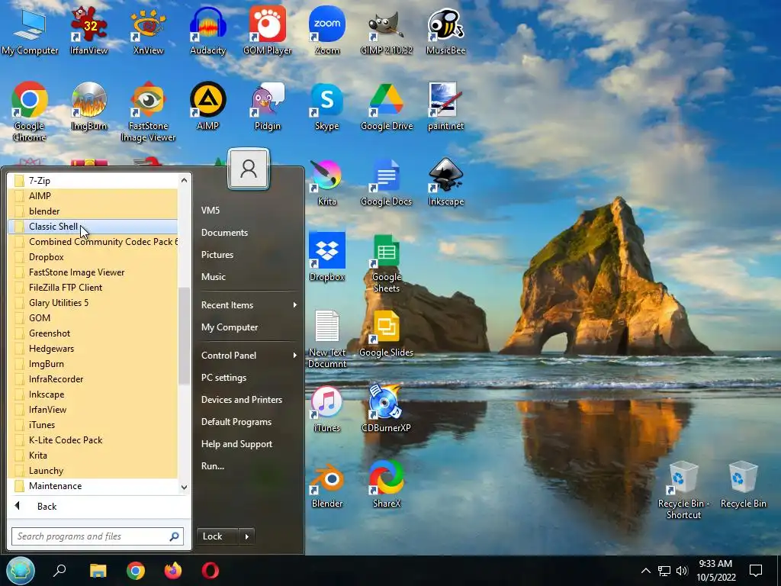
Task: Open GOM Player desktop shortcut
Action: pyautogui.click(x=268, y=30)
